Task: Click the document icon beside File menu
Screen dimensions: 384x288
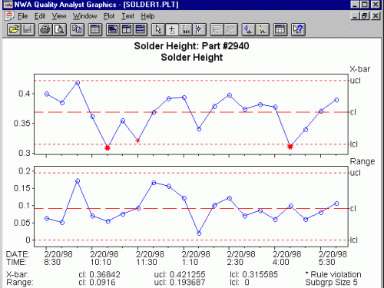Action: point(9,16)
